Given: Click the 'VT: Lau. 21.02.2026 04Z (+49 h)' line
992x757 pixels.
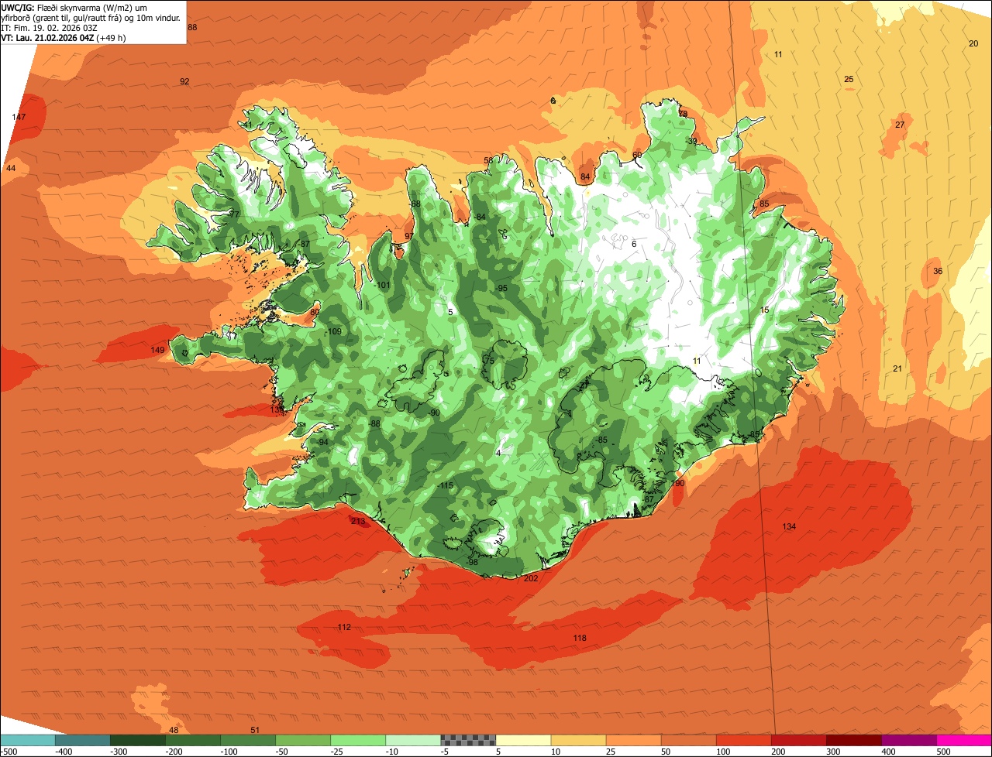Looking at the screenshot, I should pyautogui.click(x=64, y=37).
